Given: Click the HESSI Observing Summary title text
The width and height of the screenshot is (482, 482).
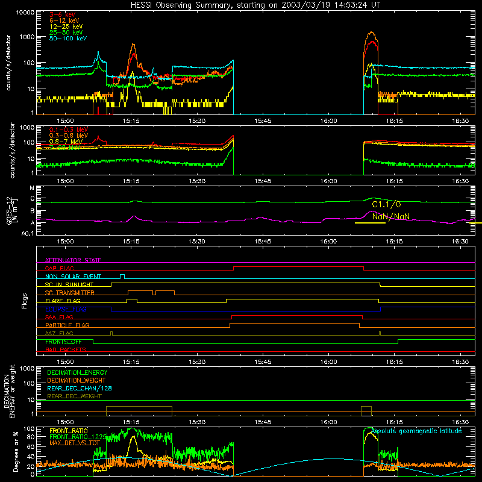Looking at the screenshot, I should tap(255, 5).
